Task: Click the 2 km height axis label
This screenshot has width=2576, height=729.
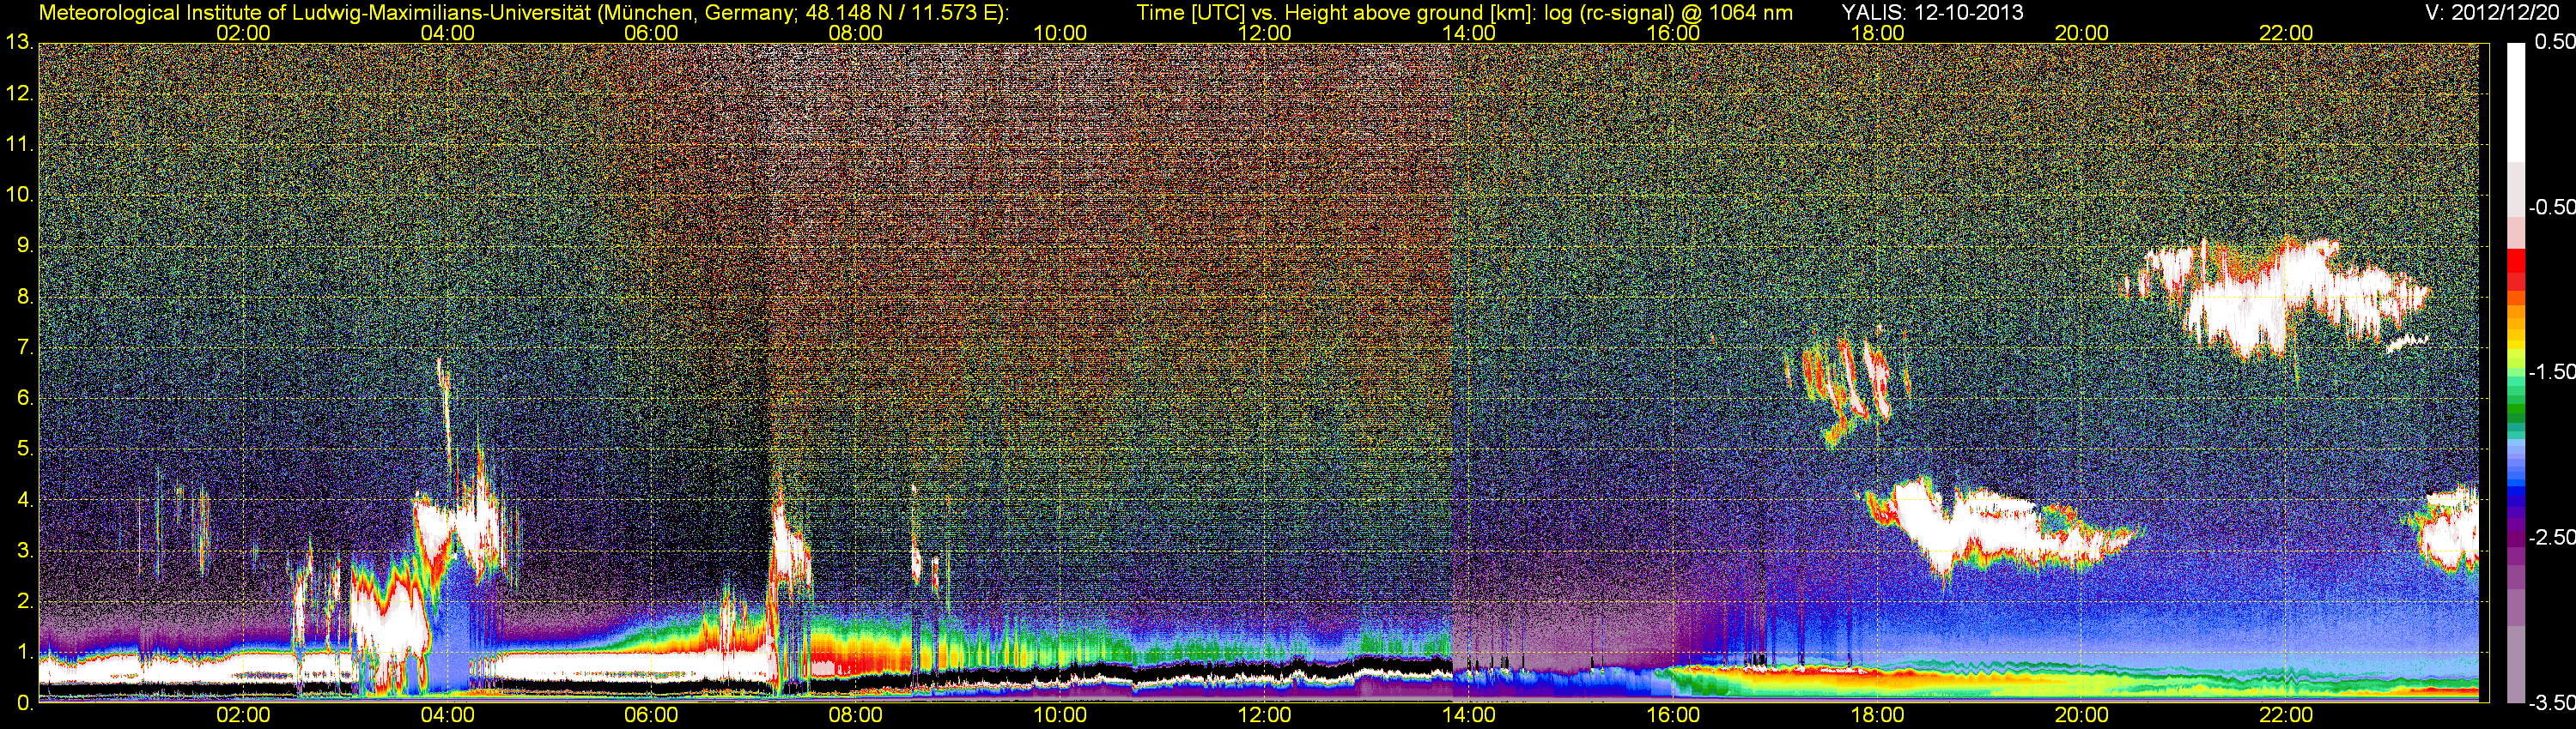Action: [25, 601]
